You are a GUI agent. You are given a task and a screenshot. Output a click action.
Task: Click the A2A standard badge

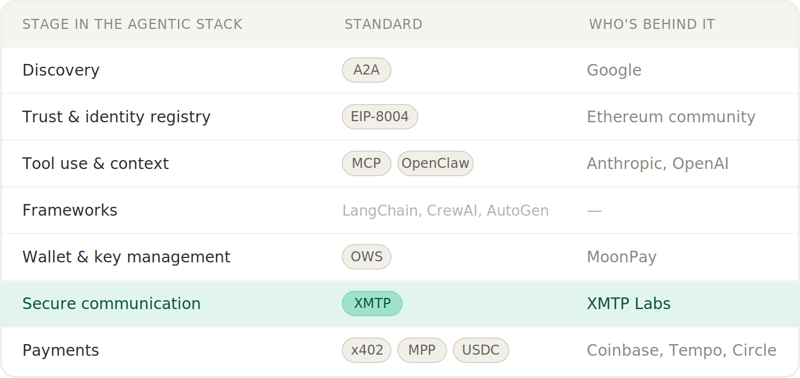366,70
